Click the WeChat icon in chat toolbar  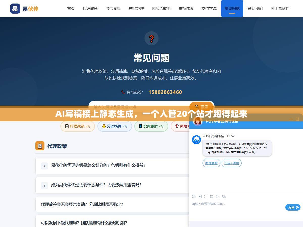[224, 196]
